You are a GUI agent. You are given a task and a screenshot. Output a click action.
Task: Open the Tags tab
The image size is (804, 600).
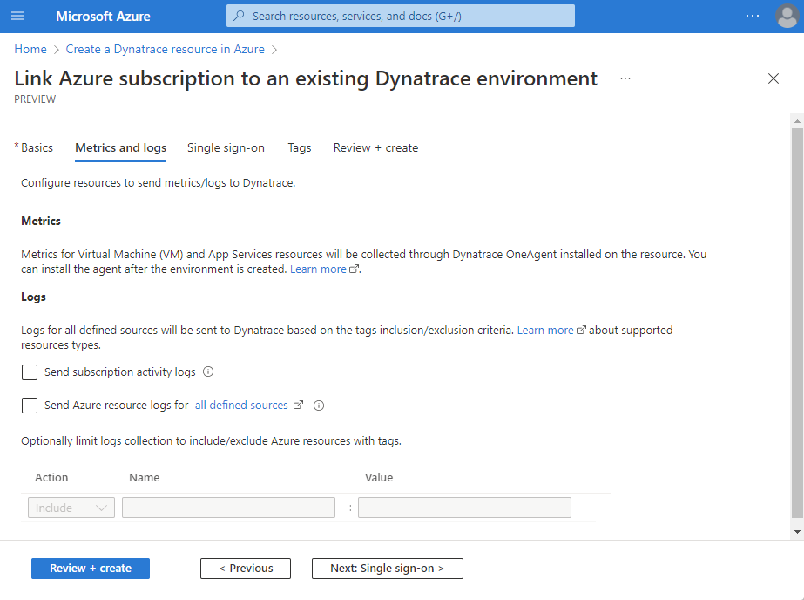tap(300, 147)
